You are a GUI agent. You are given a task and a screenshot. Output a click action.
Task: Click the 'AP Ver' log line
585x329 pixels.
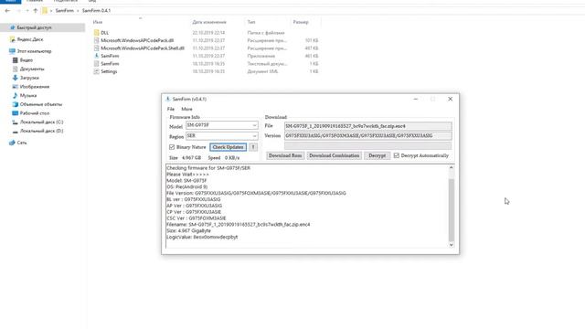[x=194, y=206]
